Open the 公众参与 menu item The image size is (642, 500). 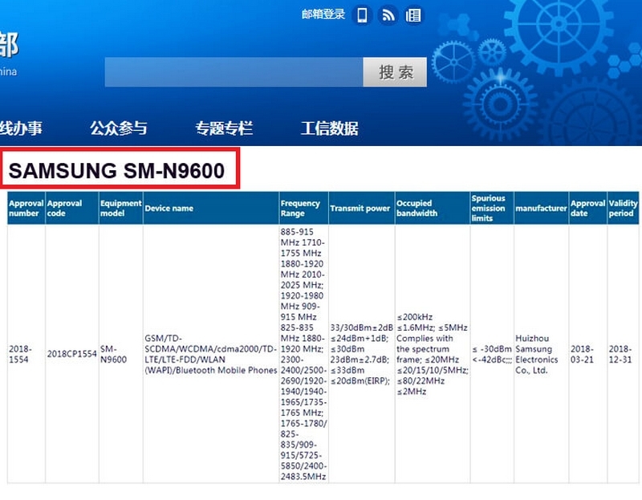point(118,128)
